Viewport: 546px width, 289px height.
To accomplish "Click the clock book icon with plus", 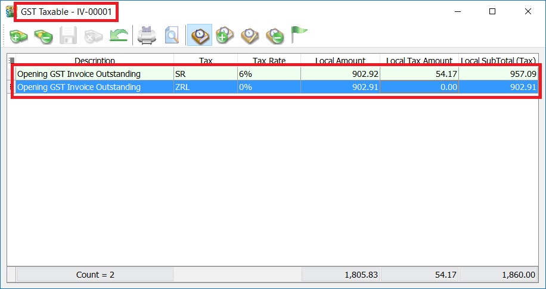I will click(x=225, y=36).
